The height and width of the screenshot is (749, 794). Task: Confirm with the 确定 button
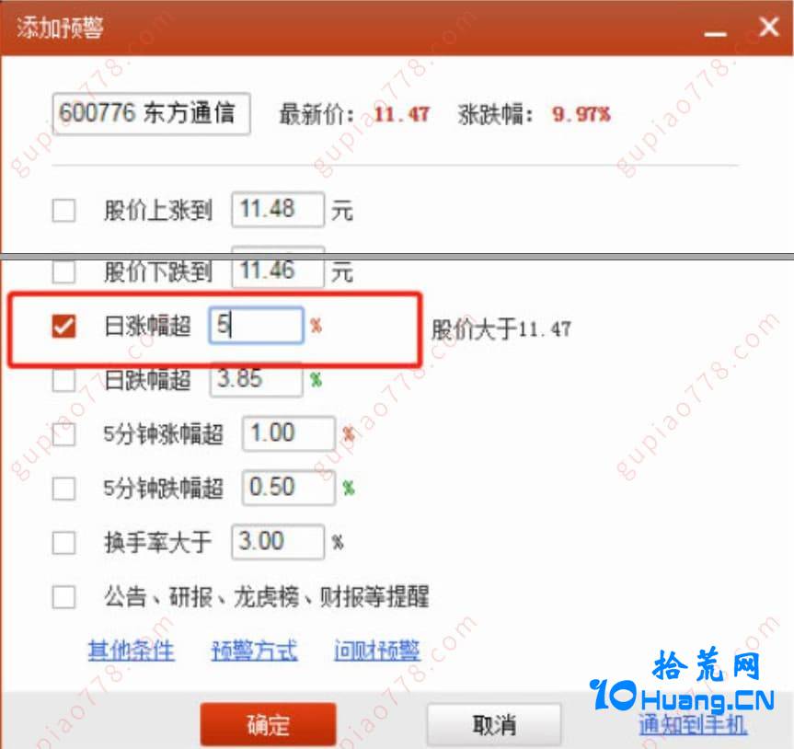point(269,725)
